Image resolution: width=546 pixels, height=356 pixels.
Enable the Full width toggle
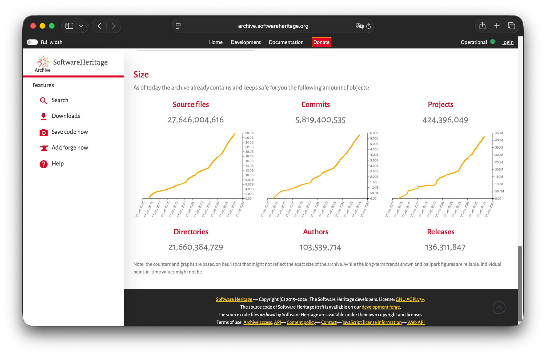point(32,42)
